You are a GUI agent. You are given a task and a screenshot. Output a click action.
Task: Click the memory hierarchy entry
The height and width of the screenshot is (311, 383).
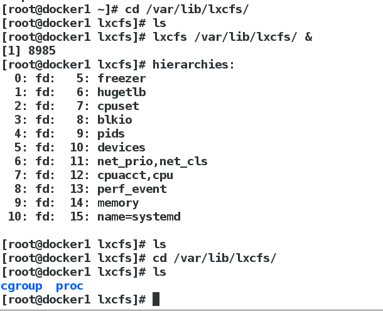coord(118,203)
